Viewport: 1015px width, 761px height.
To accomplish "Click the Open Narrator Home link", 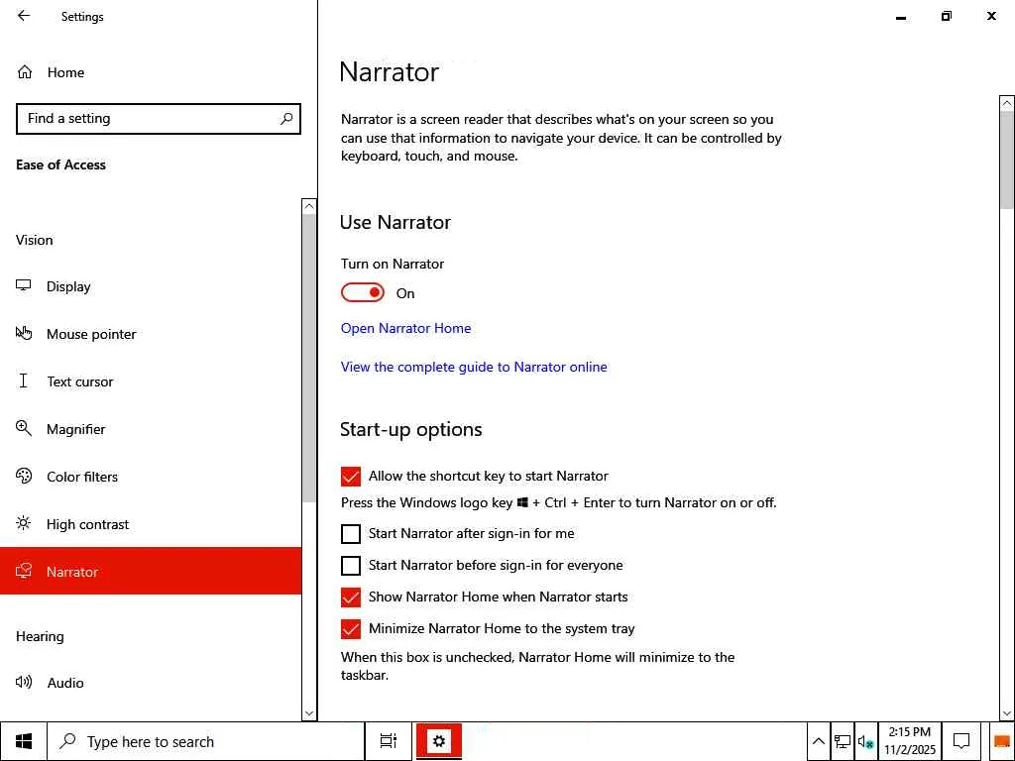I will pos(405,328).
